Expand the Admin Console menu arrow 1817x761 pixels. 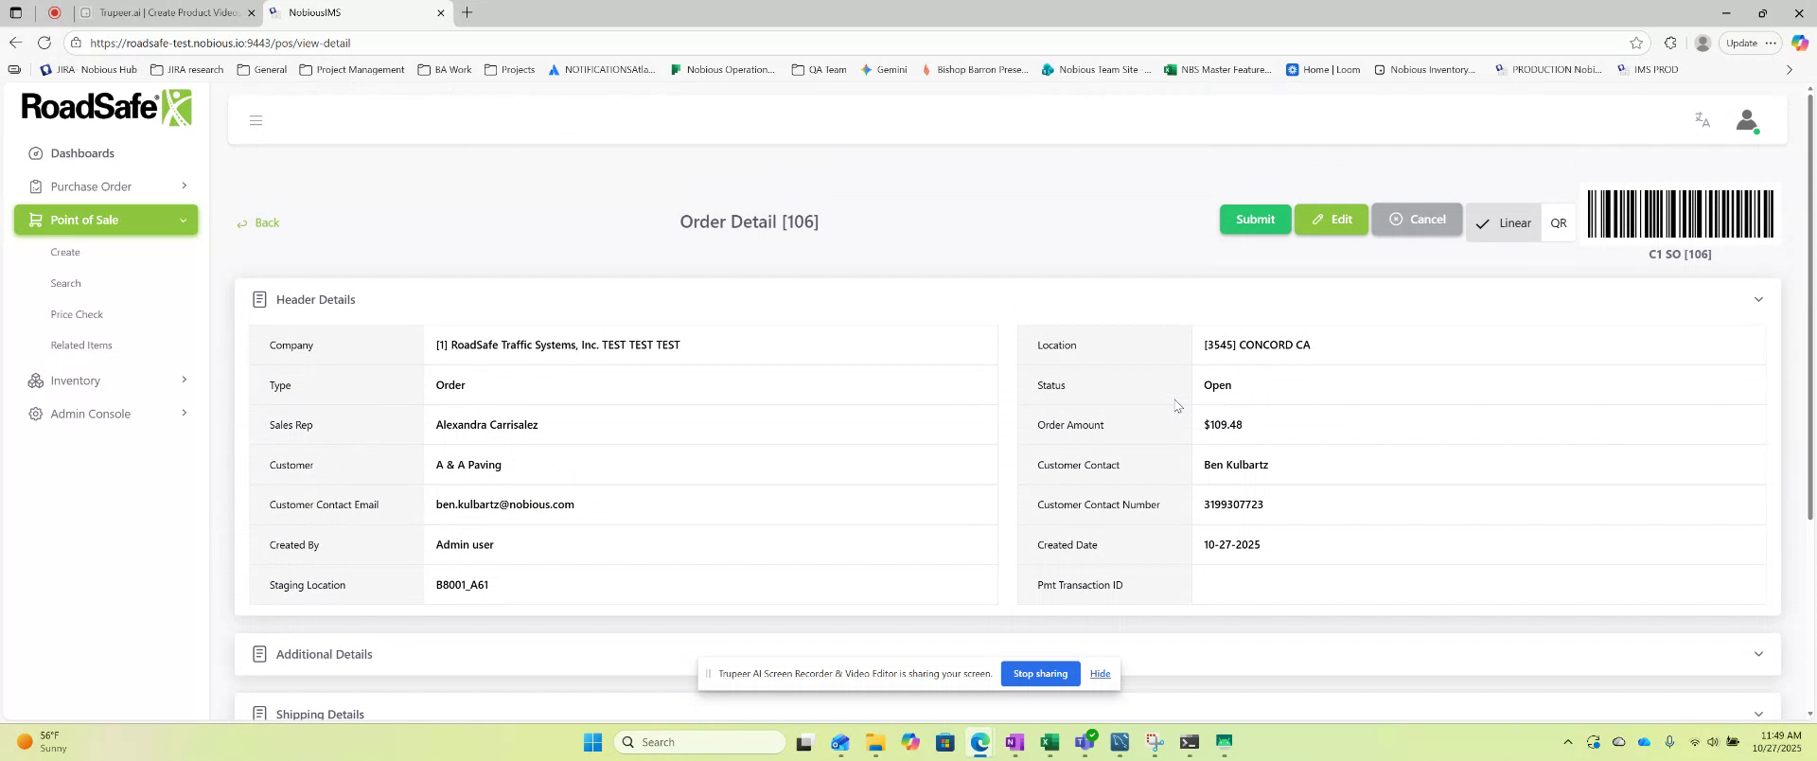[184, 413]
